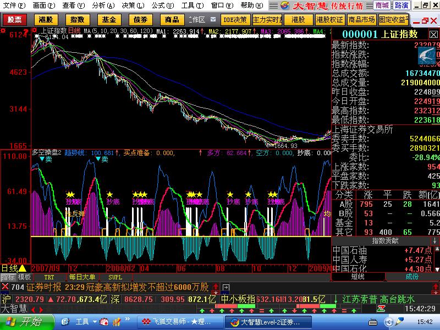Switch to the 短线 tab

(358, 277)
